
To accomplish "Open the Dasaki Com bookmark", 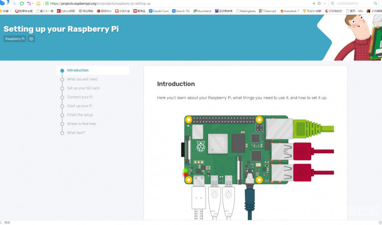I will [x=158, y=11].
